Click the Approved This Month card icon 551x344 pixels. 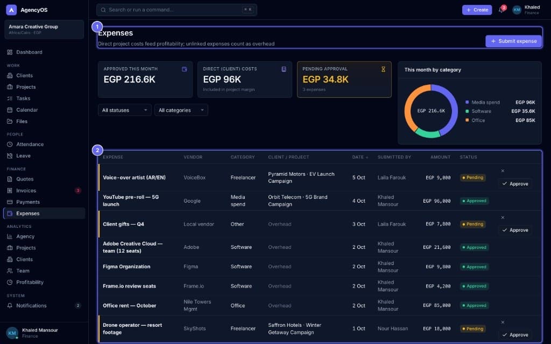184,69
